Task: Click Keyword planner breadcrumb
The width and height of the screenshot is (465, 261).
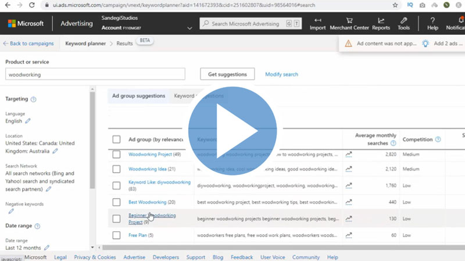Action: 85,44
